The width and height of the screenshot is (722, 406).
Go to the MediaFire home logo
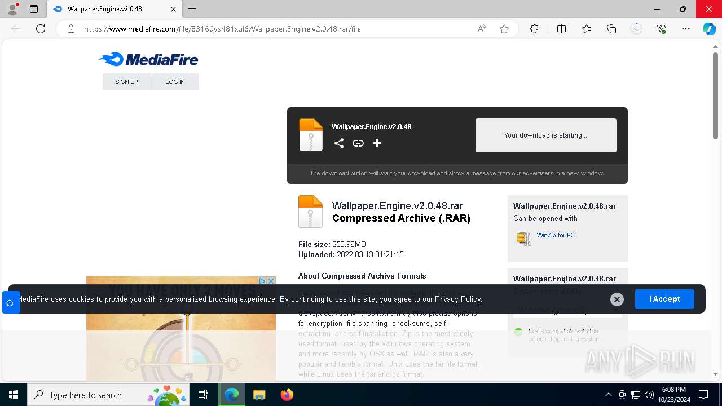(x=148, y=59)
